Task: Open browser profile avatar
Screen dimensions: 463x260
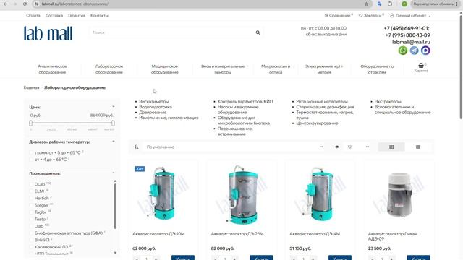Action: point(404,4)
